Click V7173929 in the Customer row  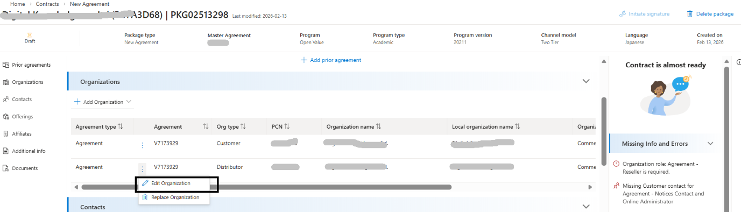click(166, 143)
